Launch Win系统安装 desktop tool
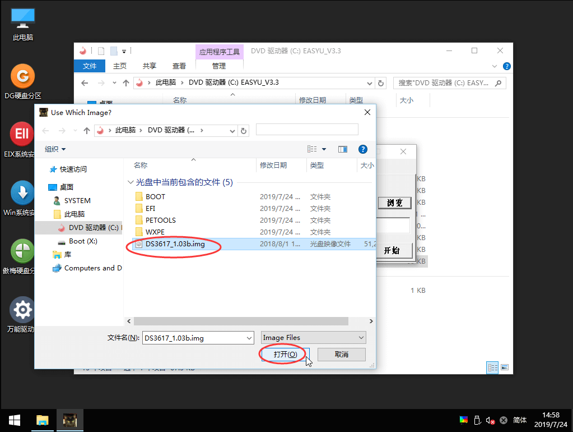Image resolution: width=573 pixels, height=432 pixels. click(21, 194)
